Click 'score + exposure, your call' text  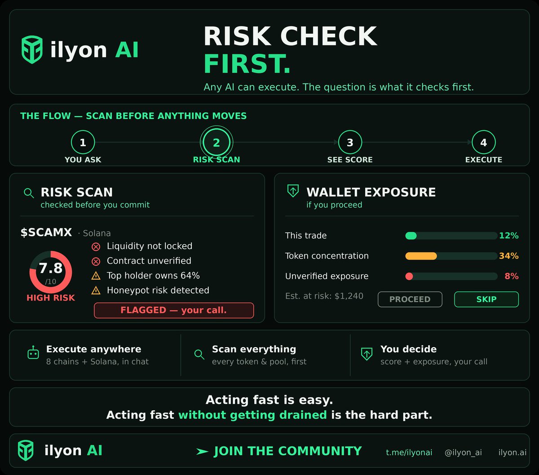point(434,362)
